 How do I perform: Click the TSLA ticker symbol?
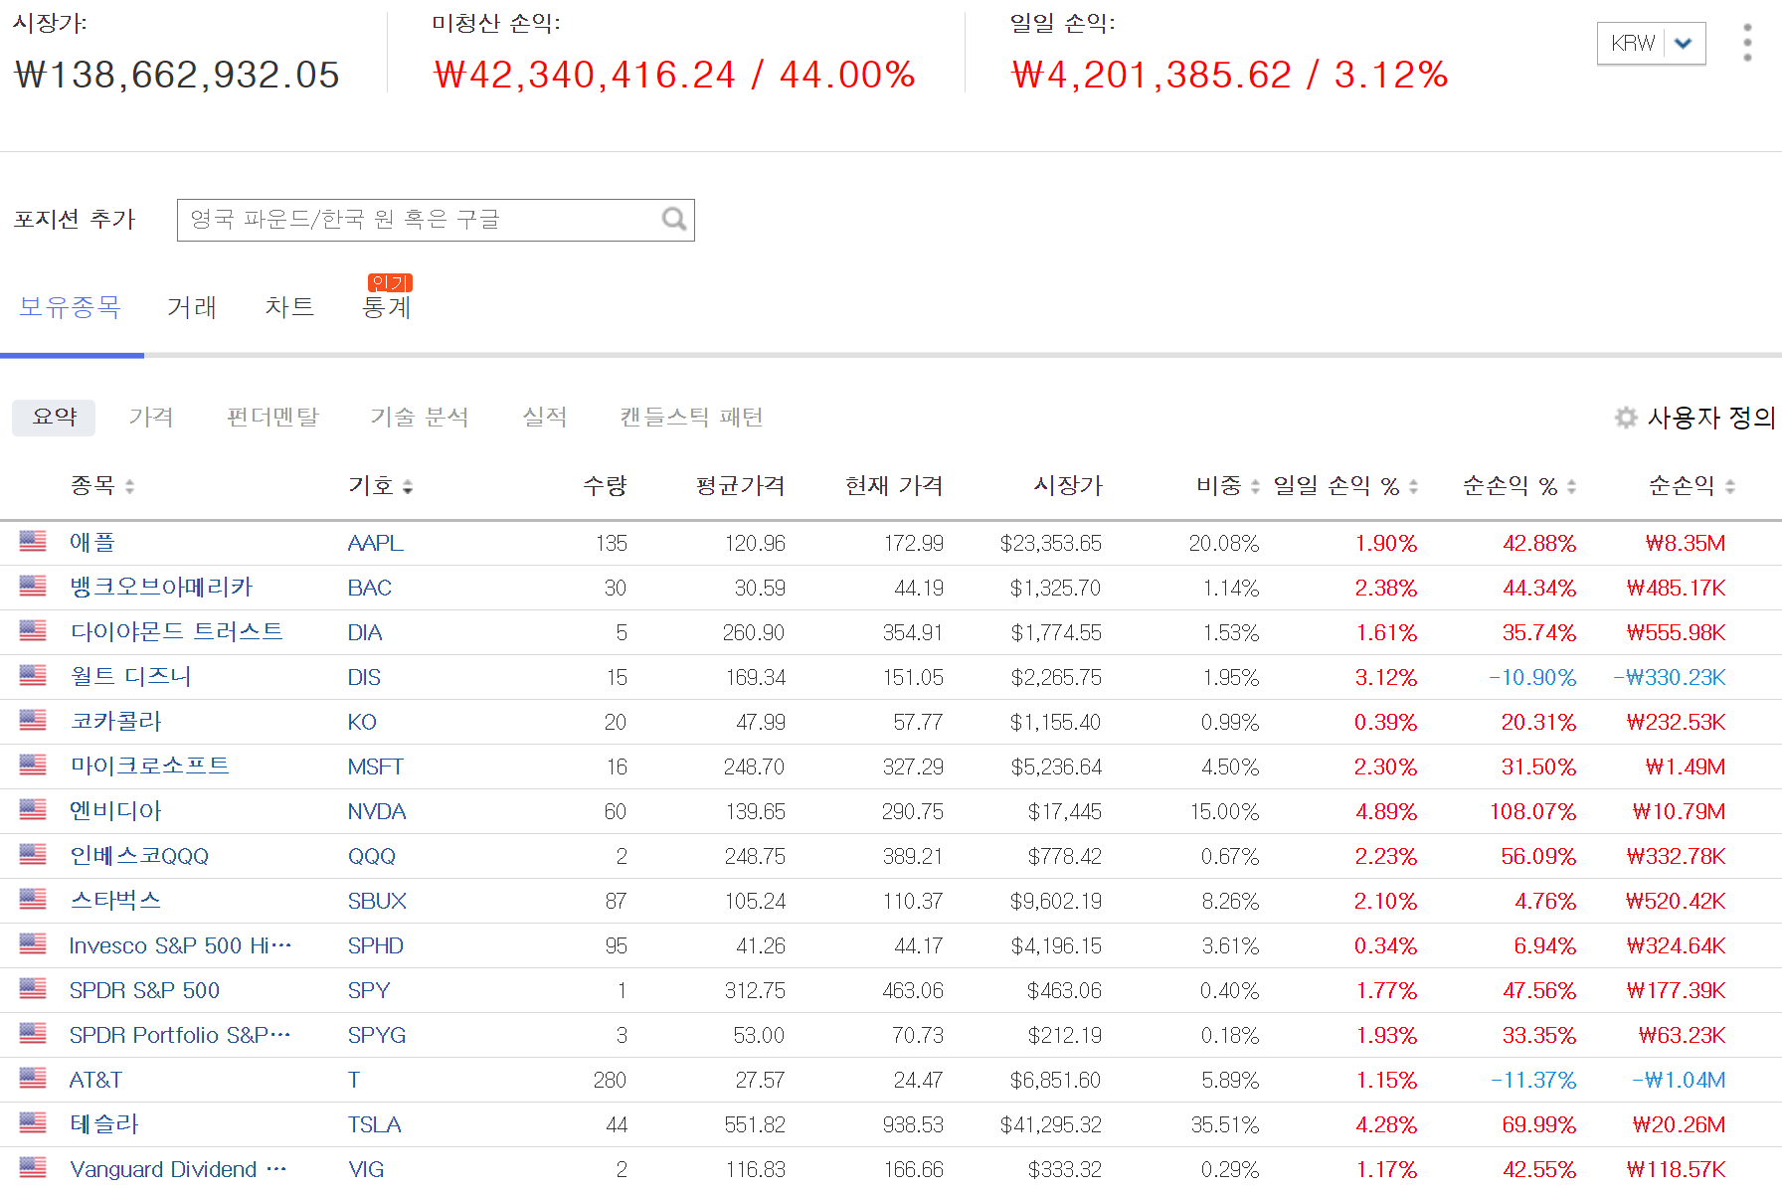coord(375,1124)
